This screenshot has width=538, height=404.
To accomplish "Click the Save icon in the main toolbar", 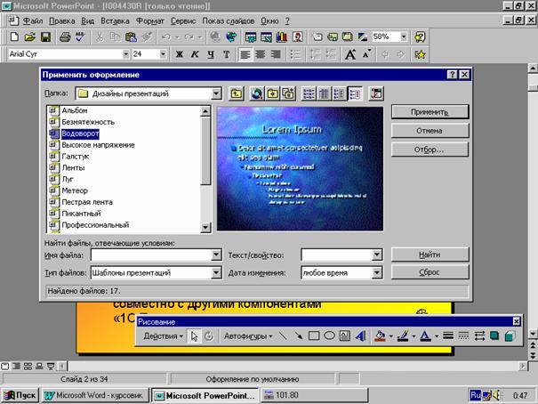I will pos(47,37).
